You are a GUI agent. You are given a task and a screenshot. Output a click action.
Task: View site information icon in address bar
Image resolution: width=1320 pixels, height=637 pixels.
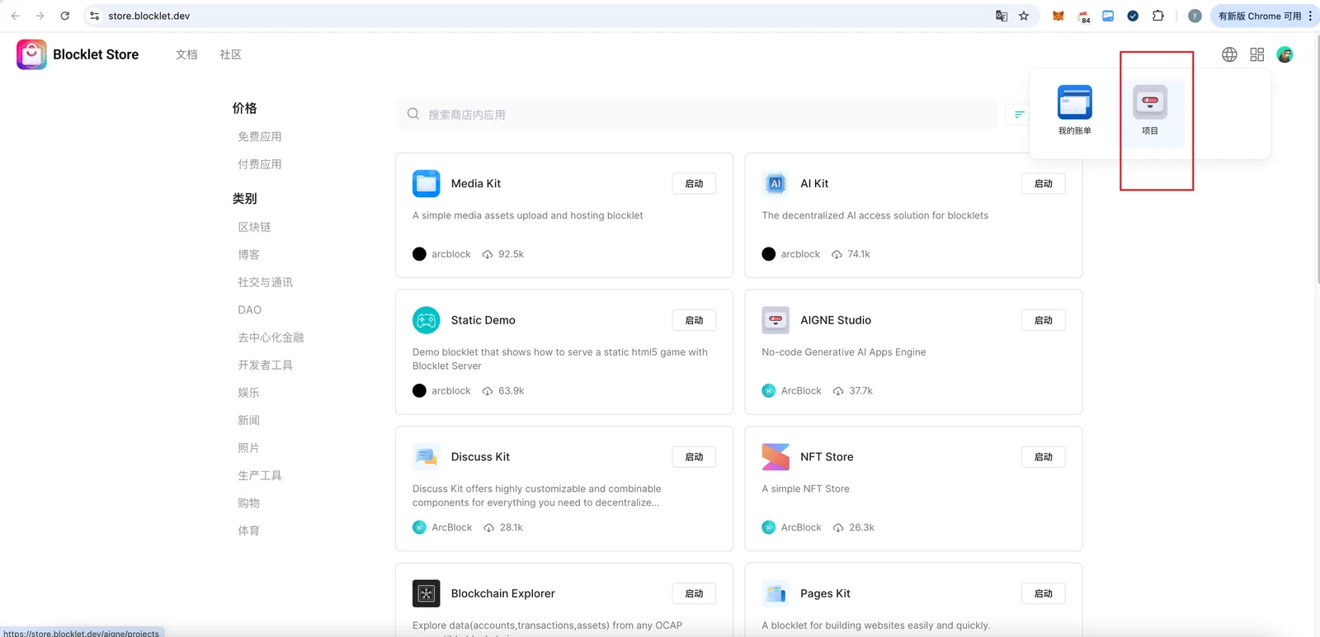(x=95, y=16)
